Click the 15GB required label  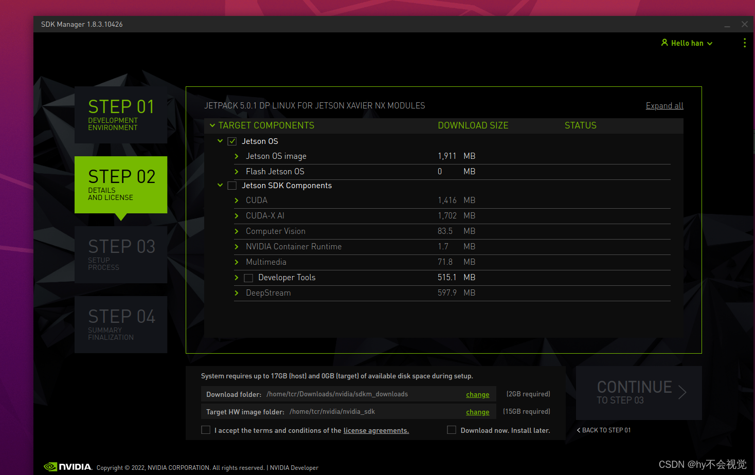pyautogui.click(x=527, y=411)
